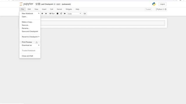Image resolution: width=186 pixels, height=104 pixels.
Task: Click the Jupyter logo
Action: click(26, 4)
